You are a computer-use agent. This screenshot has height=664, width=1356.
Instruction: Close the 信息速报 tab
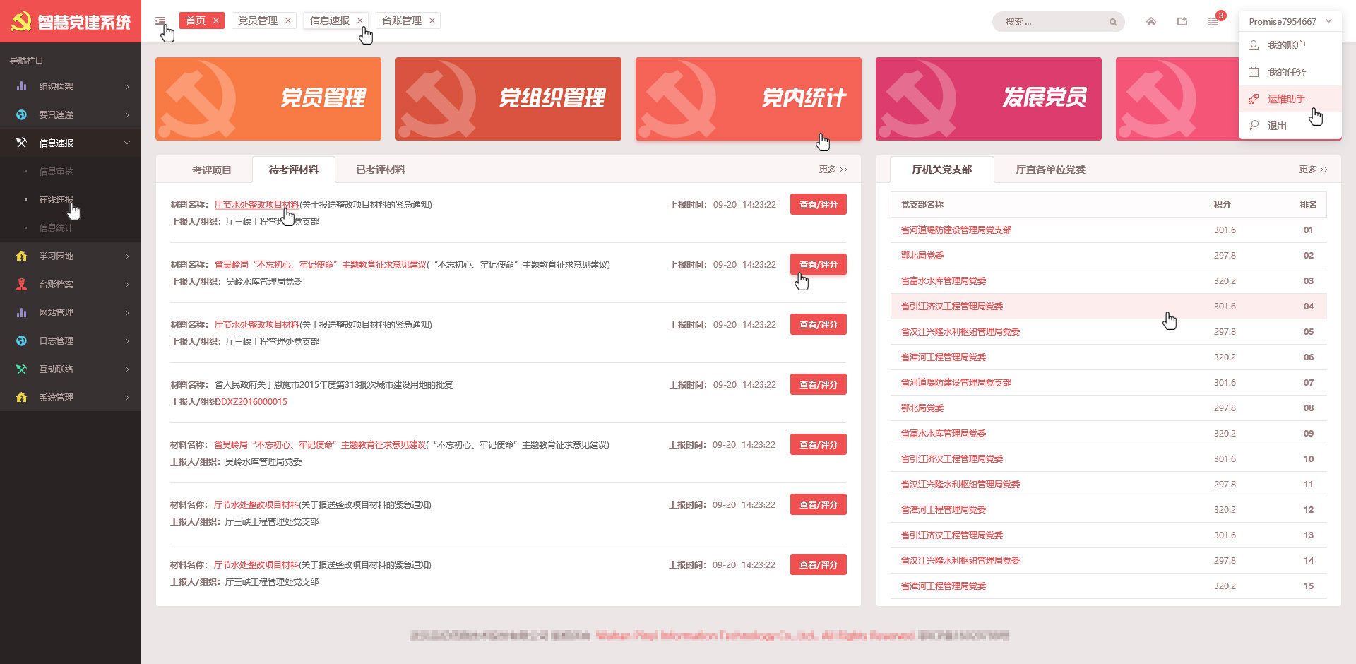pos(360,20)
